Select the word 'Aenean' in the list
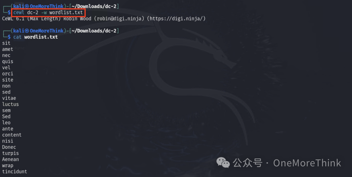This screenshot has width=352, height=177. click(10, 159)
